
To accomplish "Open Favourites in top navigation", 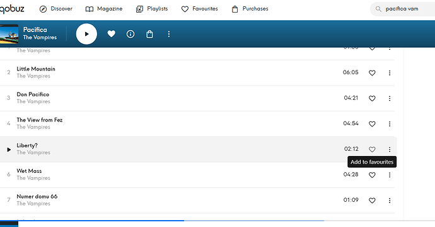I will 199,9.
